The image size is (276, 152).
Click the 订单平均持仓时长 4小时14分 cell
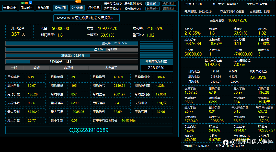coord(132,121)
